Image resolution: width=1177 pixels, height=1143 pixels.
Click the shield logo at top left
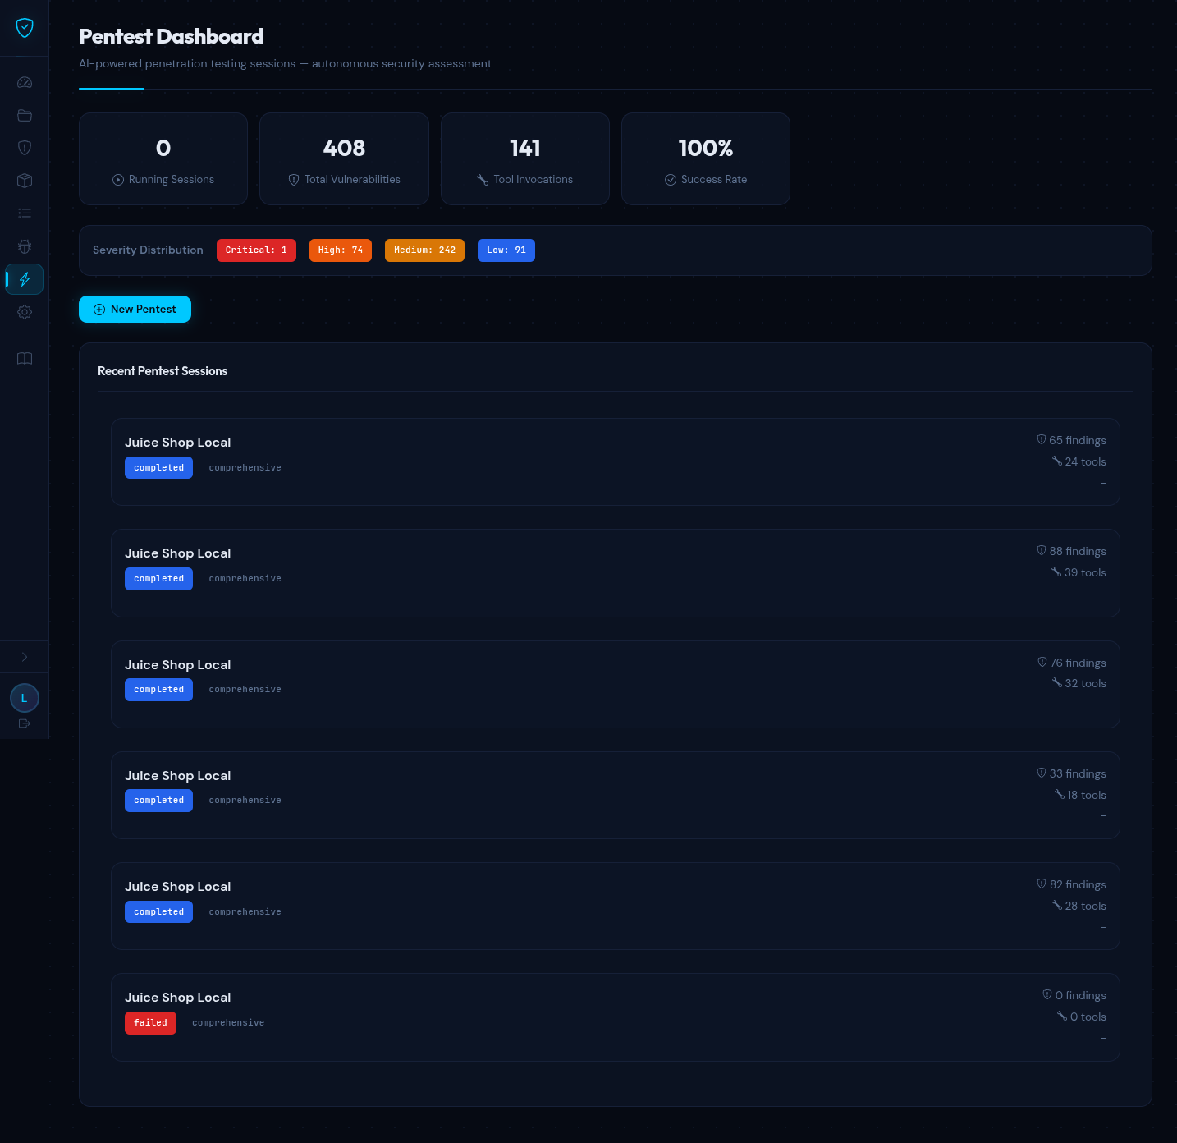25,27
